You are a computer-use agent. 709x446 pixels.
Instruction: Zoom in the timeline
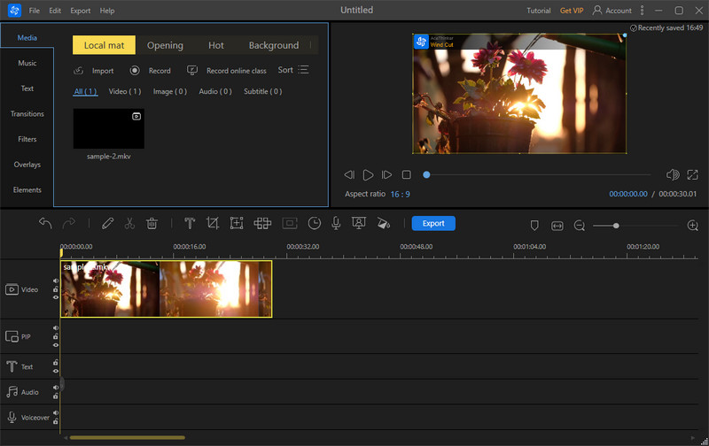693,226
